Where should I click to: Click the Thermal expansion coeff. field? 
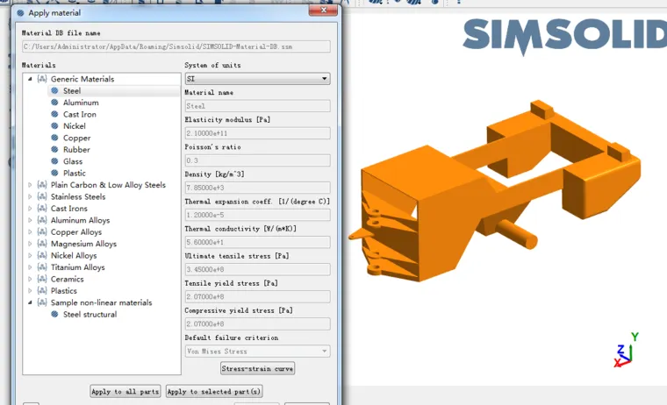(257, 215)
